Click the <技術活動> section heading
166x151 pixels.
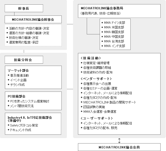tap(91, 58)
